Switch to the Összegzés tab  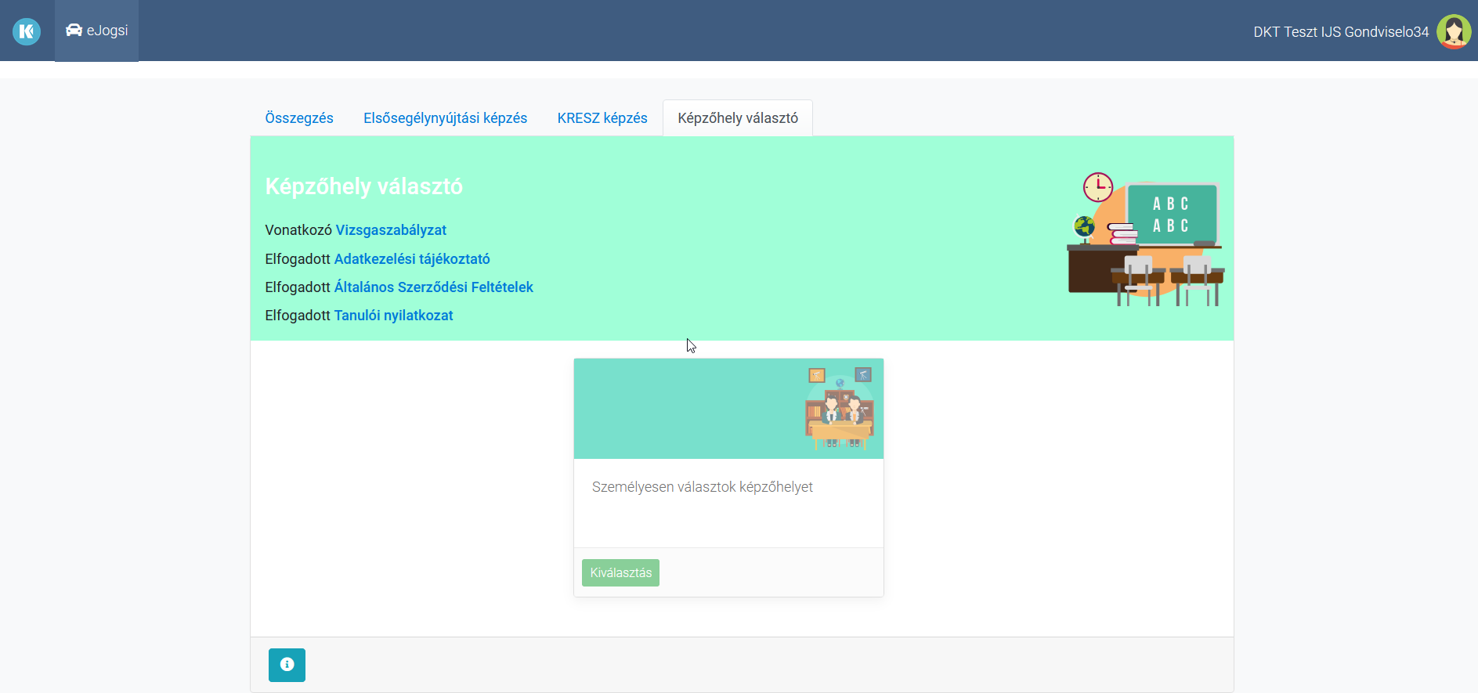[299, 118]
